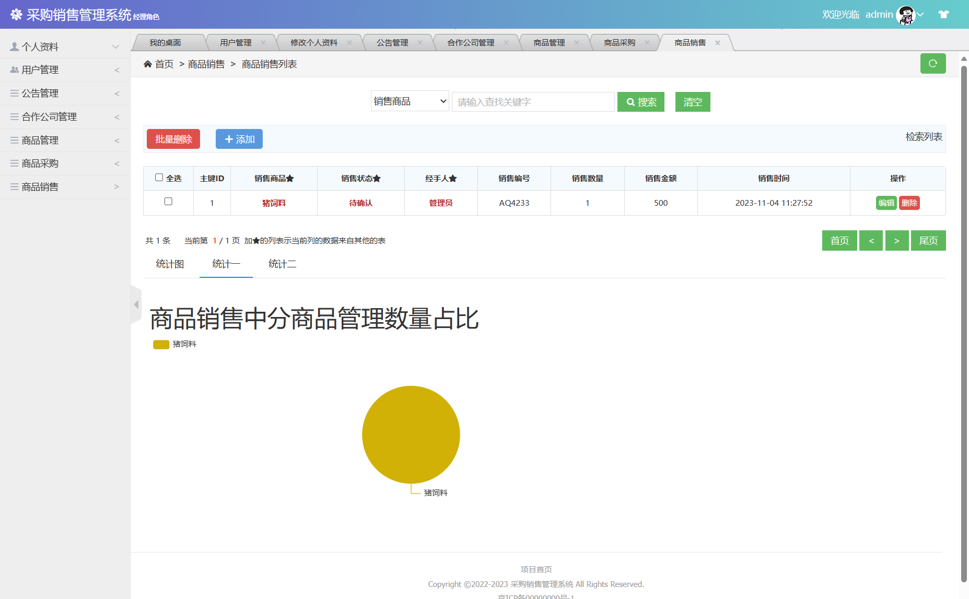
Task: Click the yellow 猪饲料 legend swatch
Action: (x=160, y=344)
